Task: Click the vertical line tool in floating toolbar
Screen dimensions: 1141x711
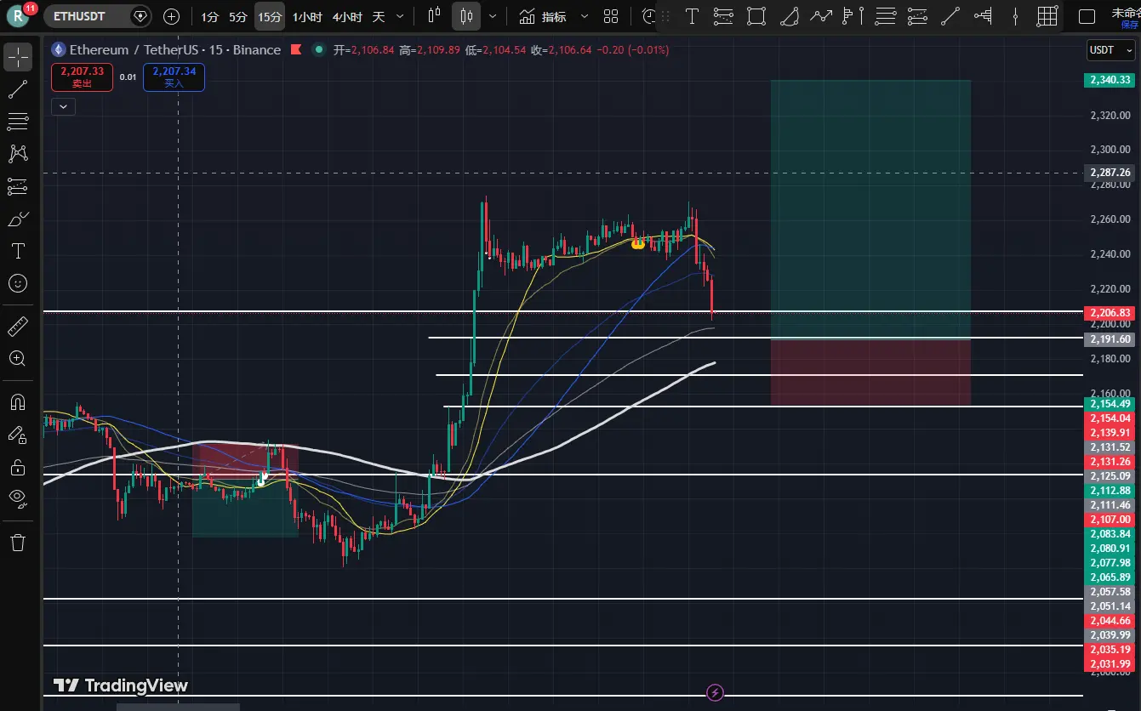Action: coord(1015,16)
